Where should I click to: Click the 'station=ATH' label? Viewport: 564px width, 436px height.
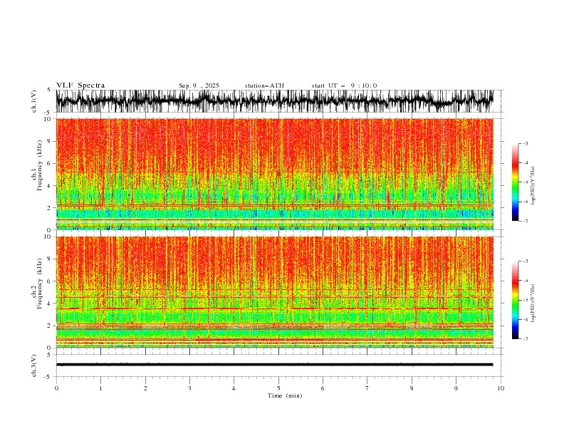(264, 85)
